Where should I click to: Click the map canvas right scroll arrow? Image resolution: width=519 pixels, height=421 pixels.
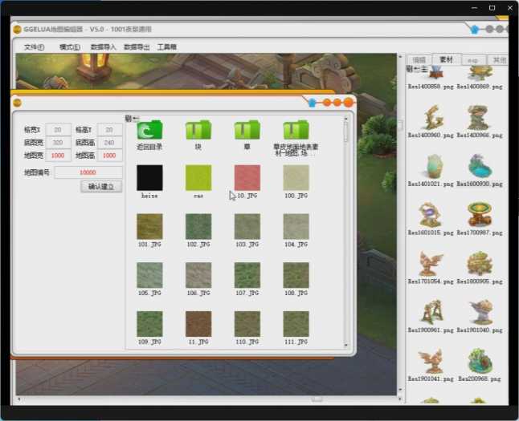tap(400, 399)
